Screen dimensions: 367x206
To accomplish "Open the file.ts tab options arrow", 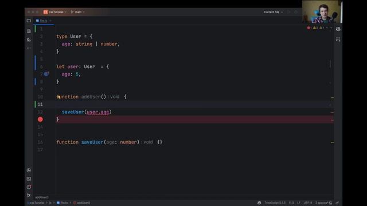I will pyautogui.click(x=50, y=21).
